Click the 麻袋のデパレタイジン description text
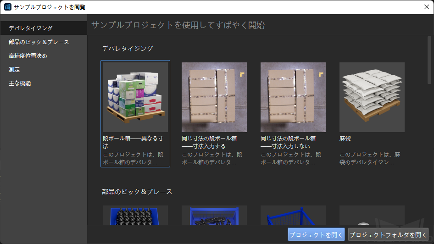The image size is (434, 244). pyautogui.click(x=370, y=158)
